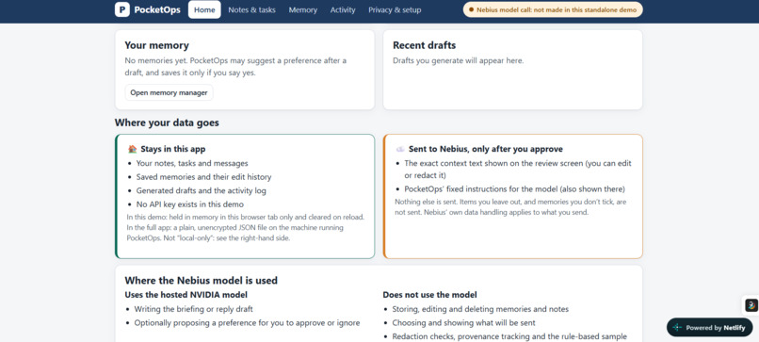Screen dimensions: 759x342
Task: Click 'Generated drafts and the activity log' bullet
Action: tap(201, 191)
